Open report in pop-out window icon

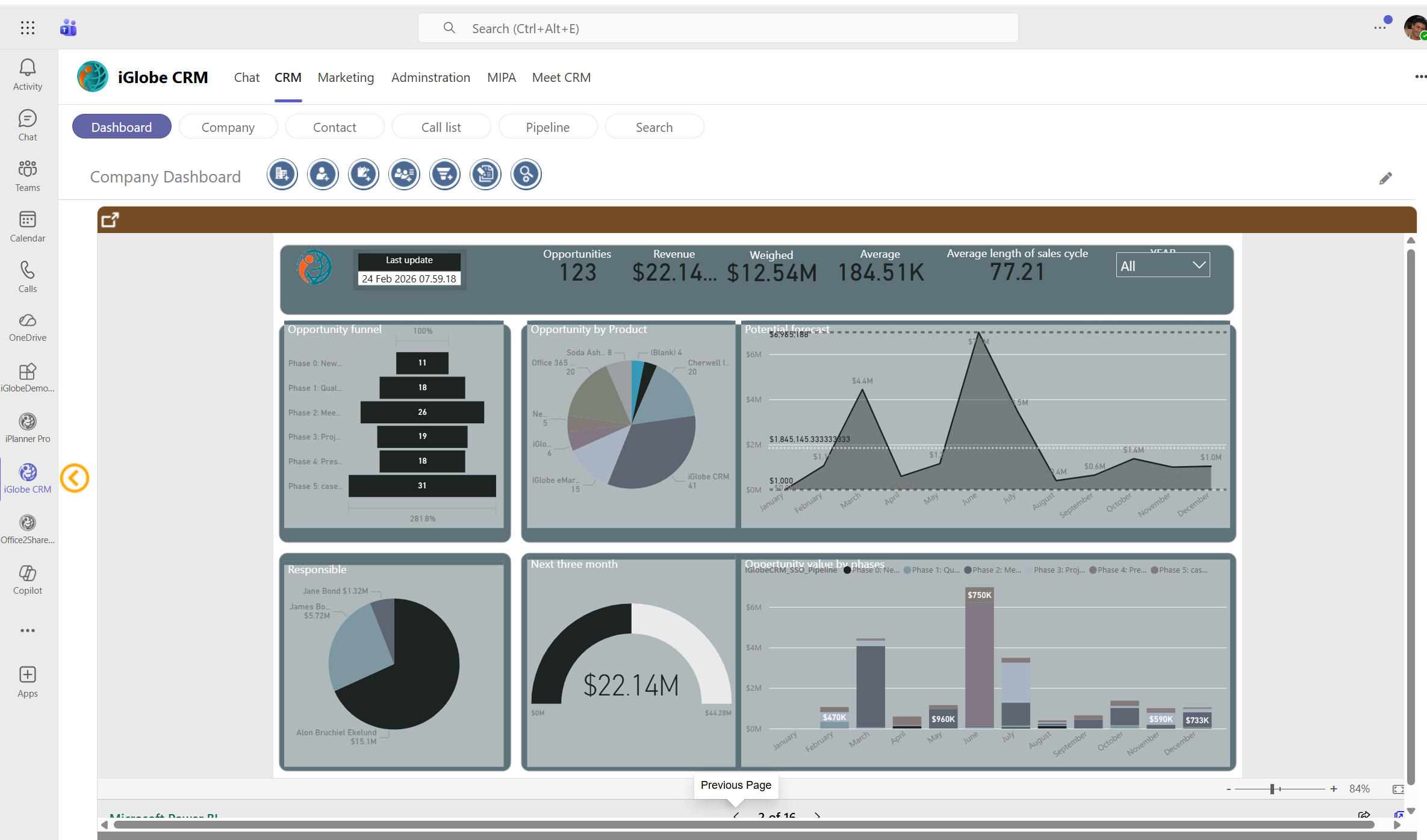pos(110,220)
